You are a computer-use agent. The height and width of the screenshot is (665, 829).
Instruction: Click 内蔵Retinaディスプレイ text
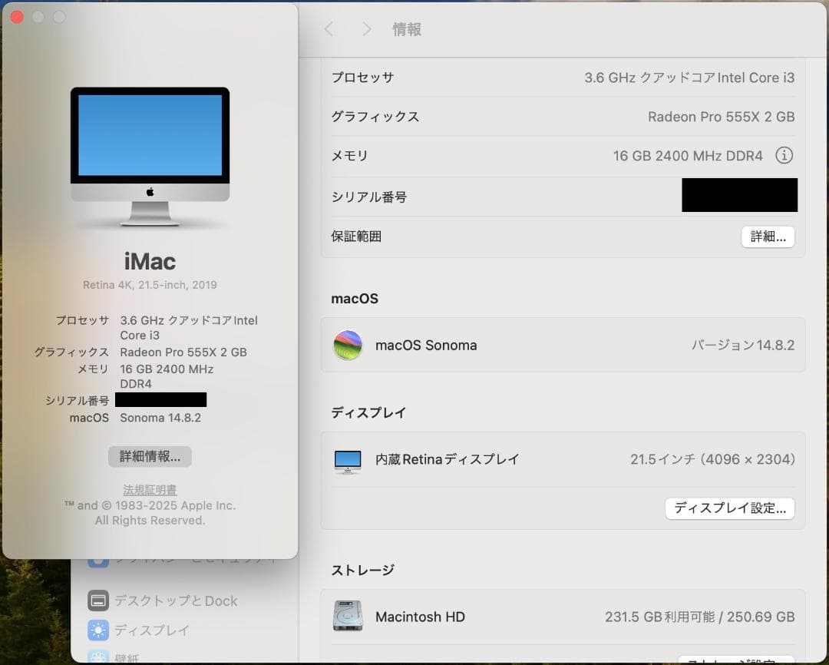click(x=448, y=459)
